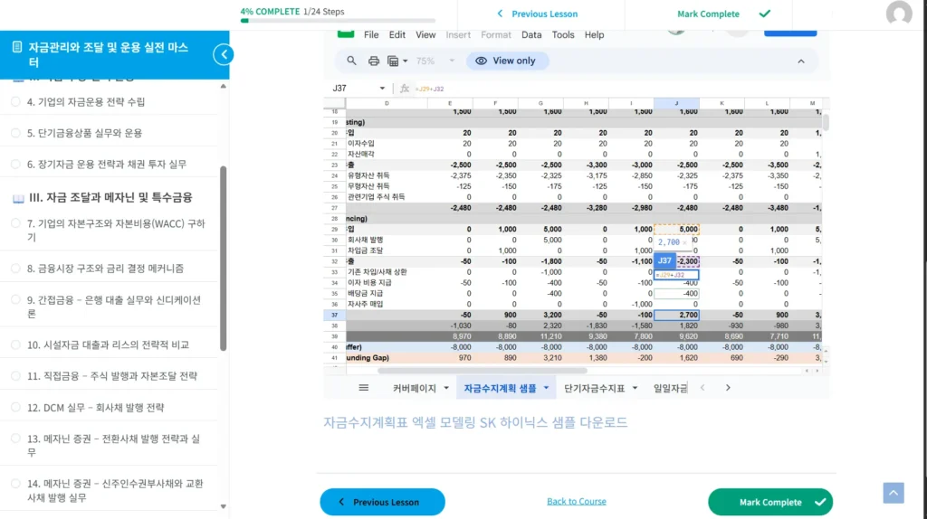Click the sidebar vertical scrollbar thumb
927x519 pixels.
223,259
